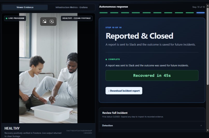Click the picture-in-picture icon on the video
This screenshot has width=209, height=138.
(x=45, y=21)
